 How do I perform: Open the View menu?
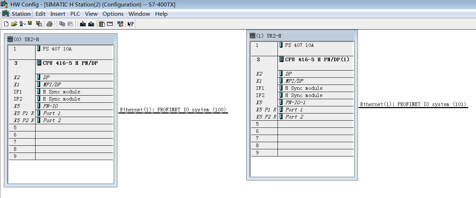(x=91, y=14)
